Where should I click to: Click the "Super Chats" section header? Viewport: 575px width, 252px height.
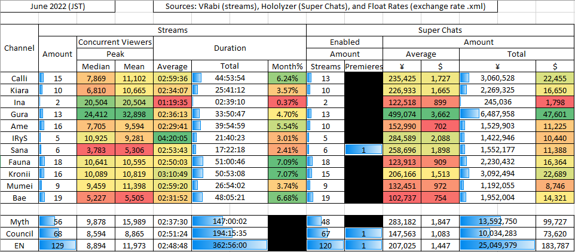tap(439, 29)
